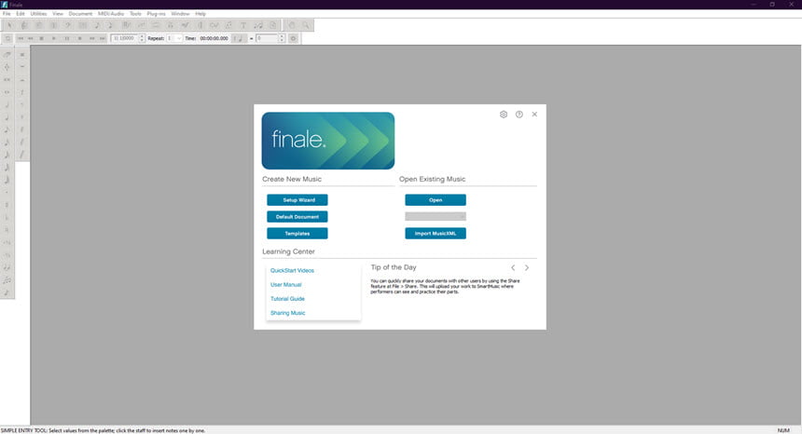
Task: Select the Hand Grabber tool
Action: coord(292,25)
